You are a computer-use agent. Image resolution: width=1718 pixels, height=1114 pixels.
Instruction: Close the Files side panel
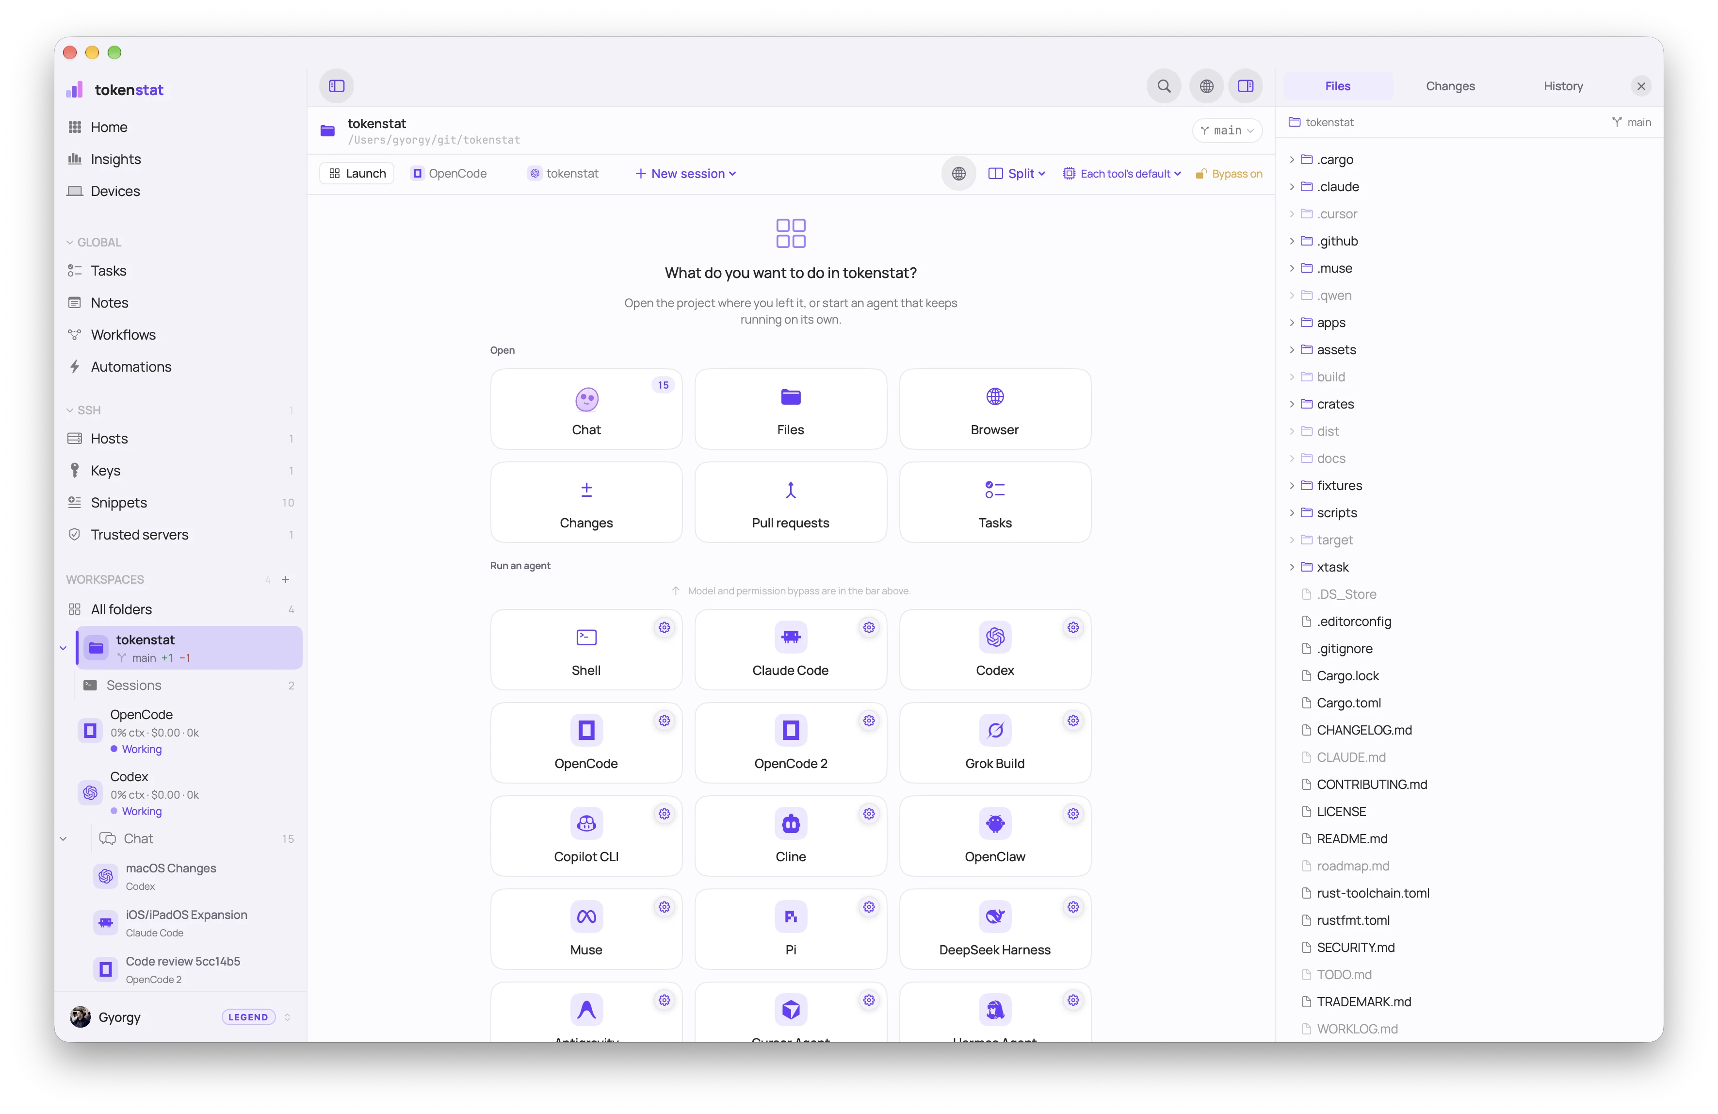pyautogui.click(x=1641, y=86)
